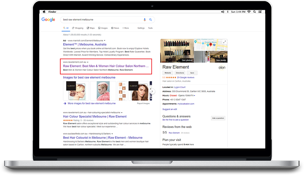Open Best Hair Colourist in Melbourne result
The width and height of the screenshot is (304, 175).
tap(103, 137)
